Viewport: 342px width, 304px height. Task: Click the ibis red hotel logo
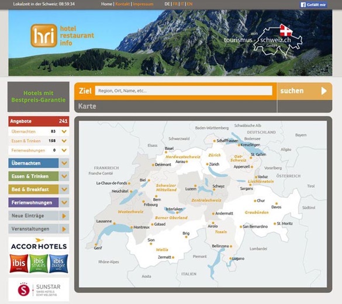coord(19,263)
